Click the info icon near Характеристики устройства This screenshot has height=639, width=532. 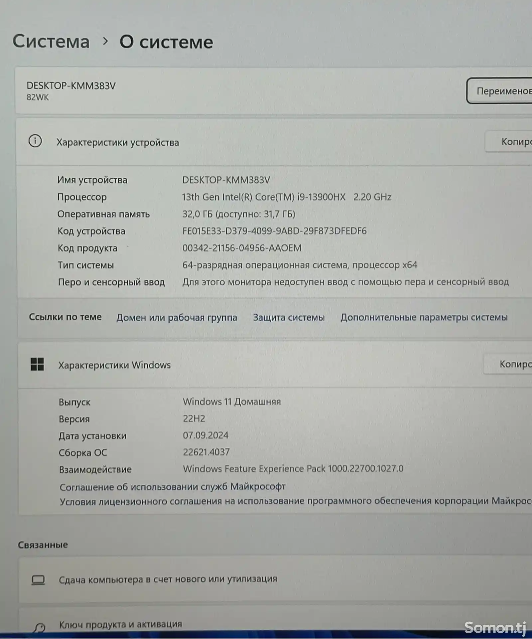[x=35, y=141]
